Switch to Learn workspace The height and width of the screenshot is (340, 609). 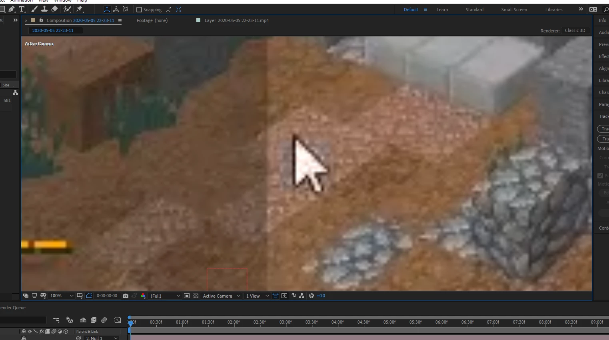pyautogui.click(x=442, y=10)
